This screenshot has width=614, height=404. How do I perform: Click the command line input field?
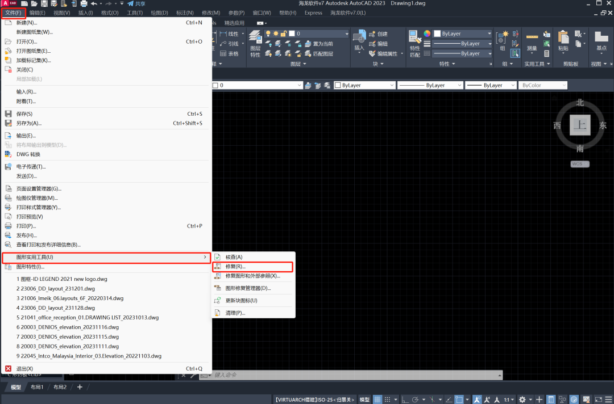coord(352,375)
